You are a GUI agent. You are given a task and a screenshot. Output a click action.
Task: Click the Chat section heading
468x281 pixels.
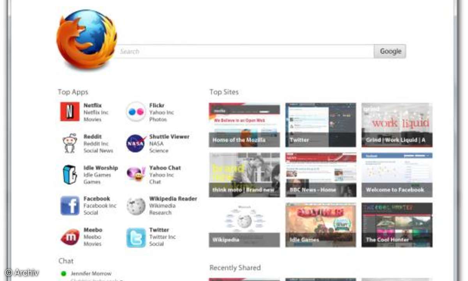coord(66,261)
